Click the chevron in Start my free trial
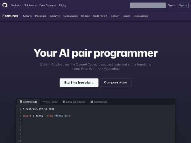 coord(93,82)
